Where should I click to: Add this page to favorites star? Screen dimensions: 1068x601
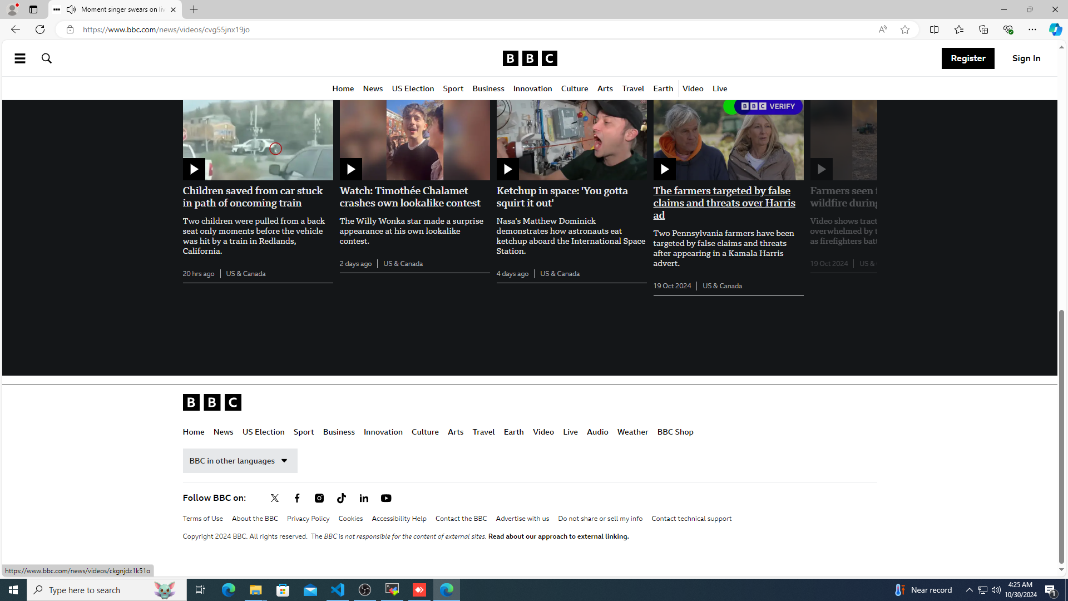point(905,29)
